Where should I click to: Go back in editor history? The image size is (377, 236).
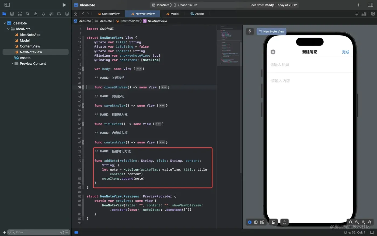click(x=83, y=14)
